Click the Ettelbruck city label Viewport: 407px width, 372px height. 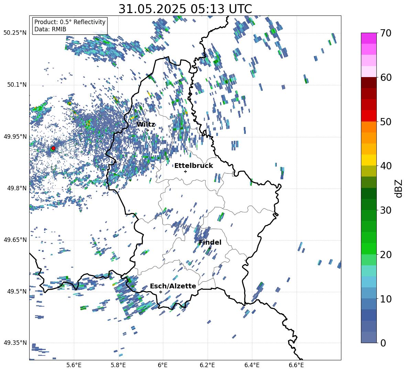point(194,166)
